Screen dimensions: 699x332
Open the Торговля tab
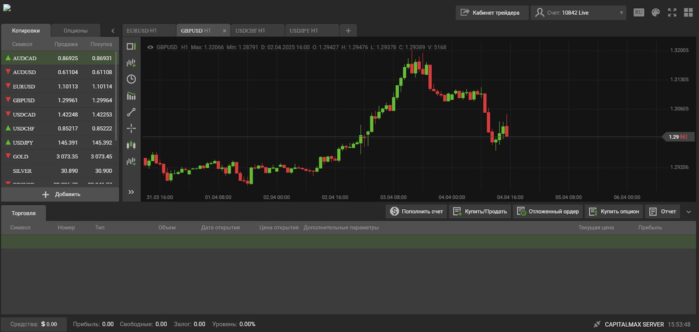(x=24, y=213)
